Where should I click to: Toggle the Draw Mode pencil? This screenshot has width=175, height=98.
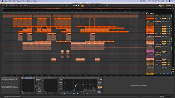pos(159,6)
